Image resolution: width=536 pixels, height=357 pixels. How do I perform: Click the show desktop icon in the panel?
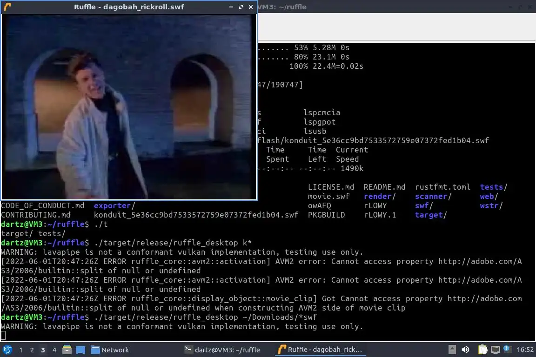(80, 350)
